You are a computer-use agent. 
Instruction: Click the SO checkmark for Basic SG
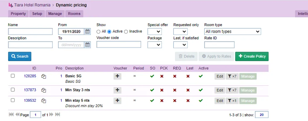[x=152, y=76]
